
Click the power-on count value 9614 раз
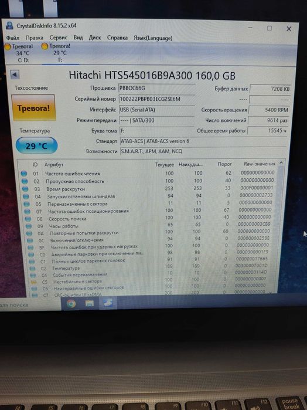click(x=268, y=121)
